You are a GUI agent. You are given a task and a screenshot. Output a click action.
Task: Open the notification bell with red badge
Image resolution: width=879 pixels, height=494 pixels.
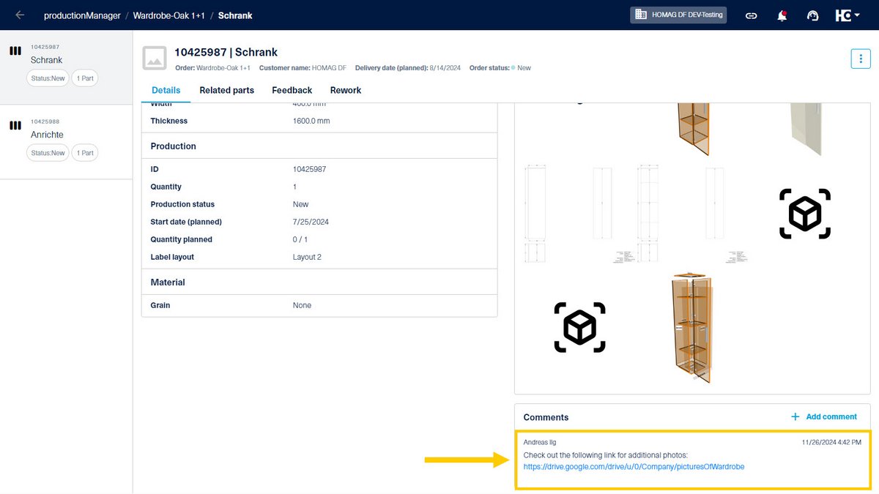tap(782, 15)
